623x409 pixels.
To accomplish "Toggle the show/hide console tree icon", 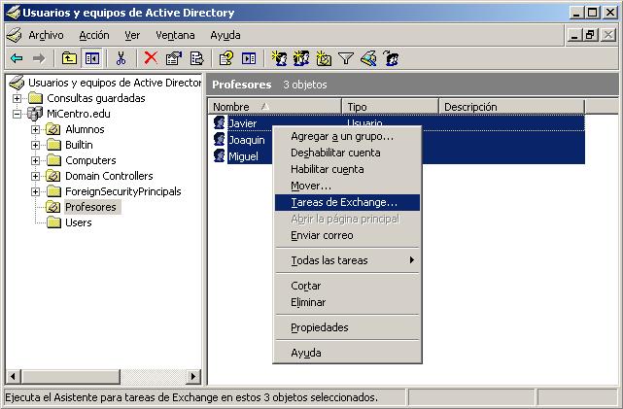I will point(91,58).
